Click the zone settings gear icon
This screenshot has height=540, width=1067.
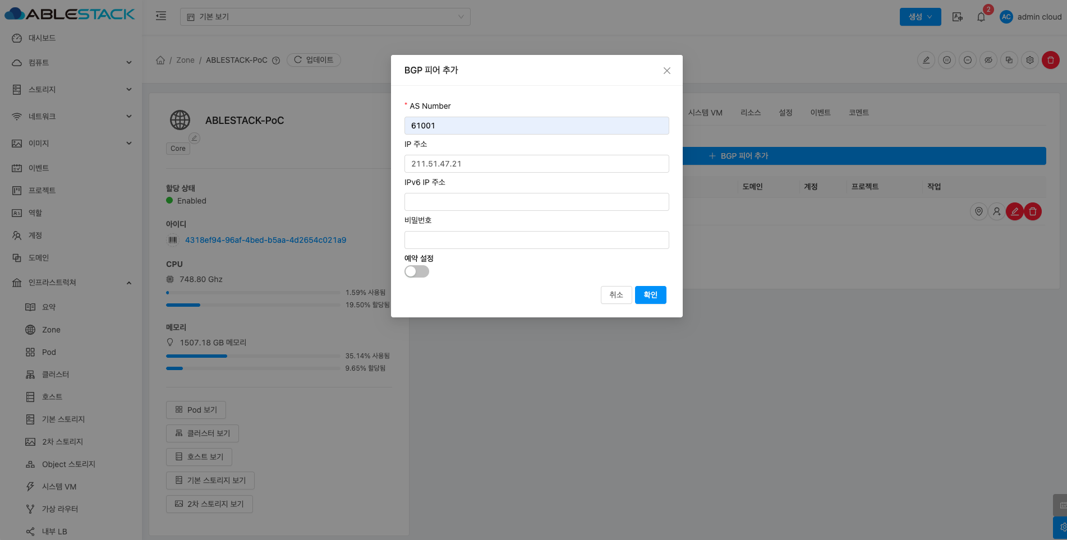(1029, 60)
